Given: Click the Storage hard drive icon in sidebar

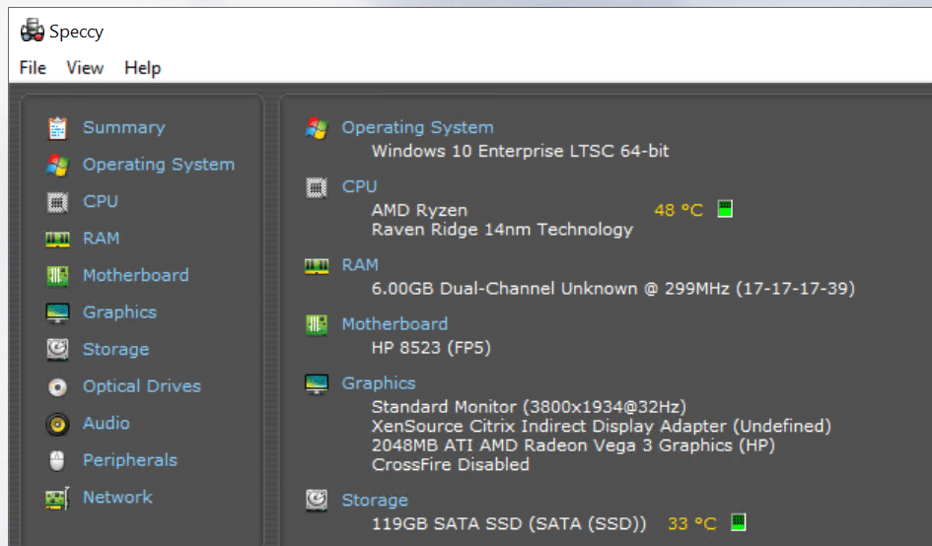Looking at the screenshot, I should 57,349.
